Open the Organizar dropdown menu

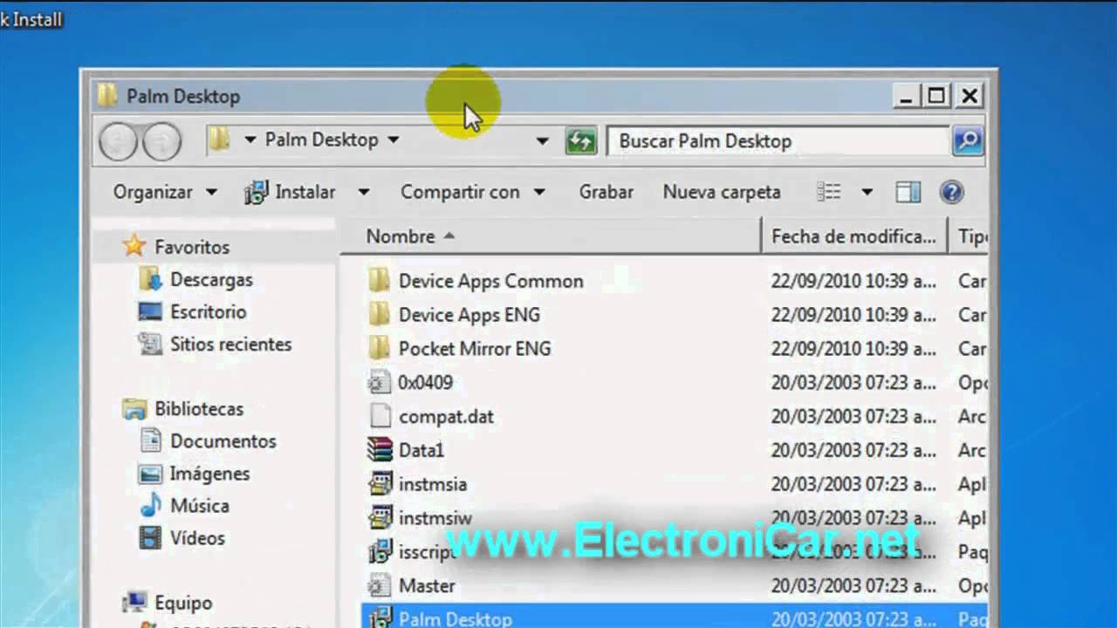[x=165, y=192]
